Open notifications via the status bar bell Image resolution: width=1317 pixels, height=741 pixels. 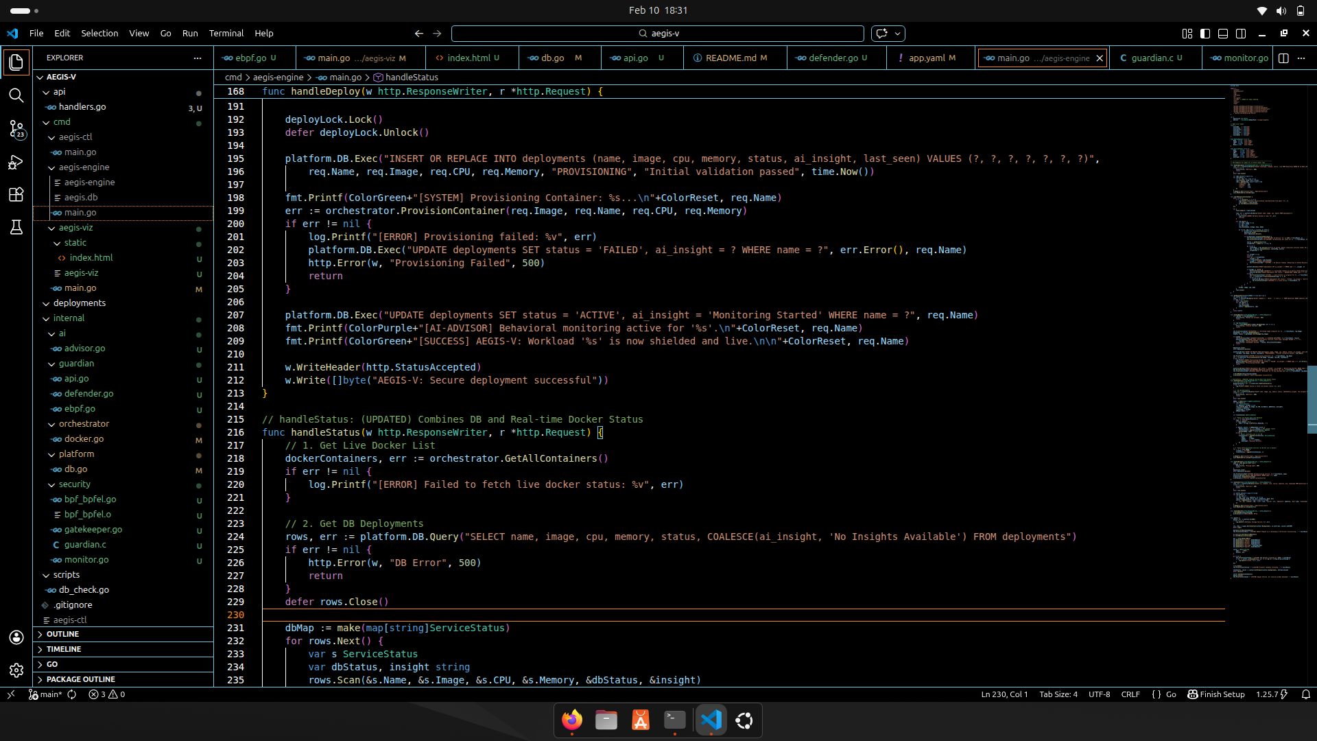(x=1306, y=694)
